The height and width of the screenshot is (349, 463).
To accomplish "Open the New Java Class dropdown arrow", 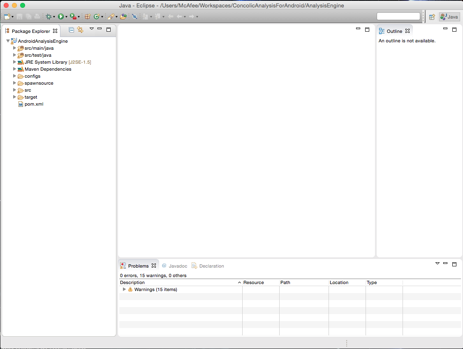I will pos(102,17).
